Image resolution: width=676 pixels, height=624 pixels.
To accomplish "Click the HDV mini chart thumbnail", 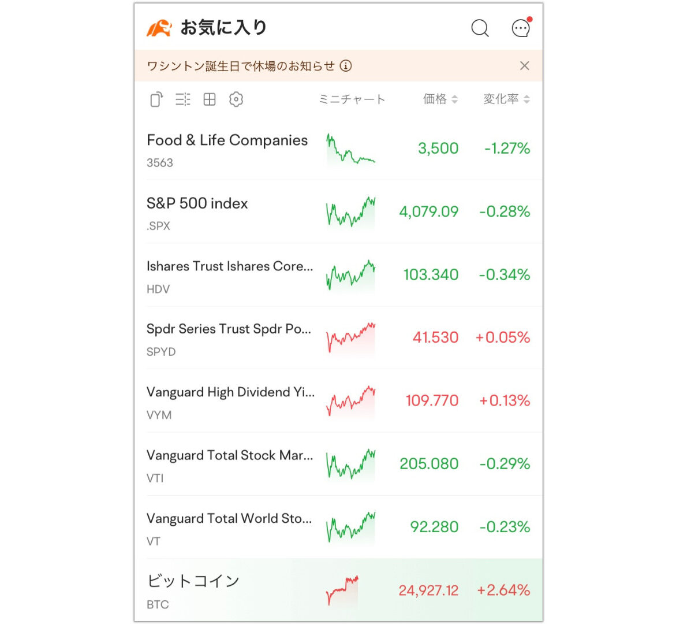I will [x=351, y=275].
